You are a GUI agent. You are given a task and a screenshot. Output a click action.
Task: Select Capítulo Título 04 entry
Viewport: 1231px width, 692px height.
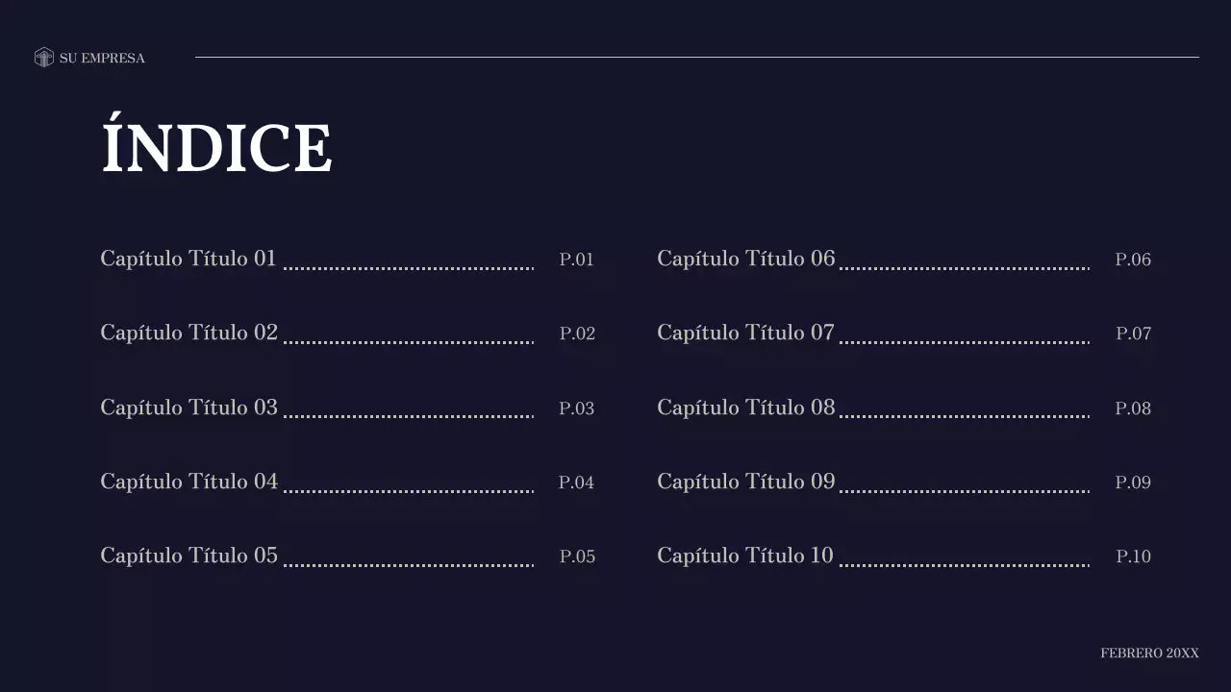[x=188, y=482]
